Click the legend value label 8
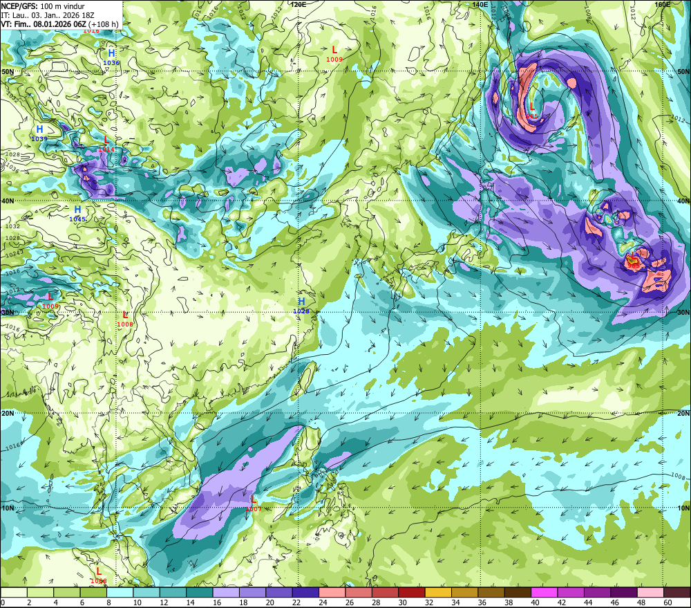 [109, 602]
